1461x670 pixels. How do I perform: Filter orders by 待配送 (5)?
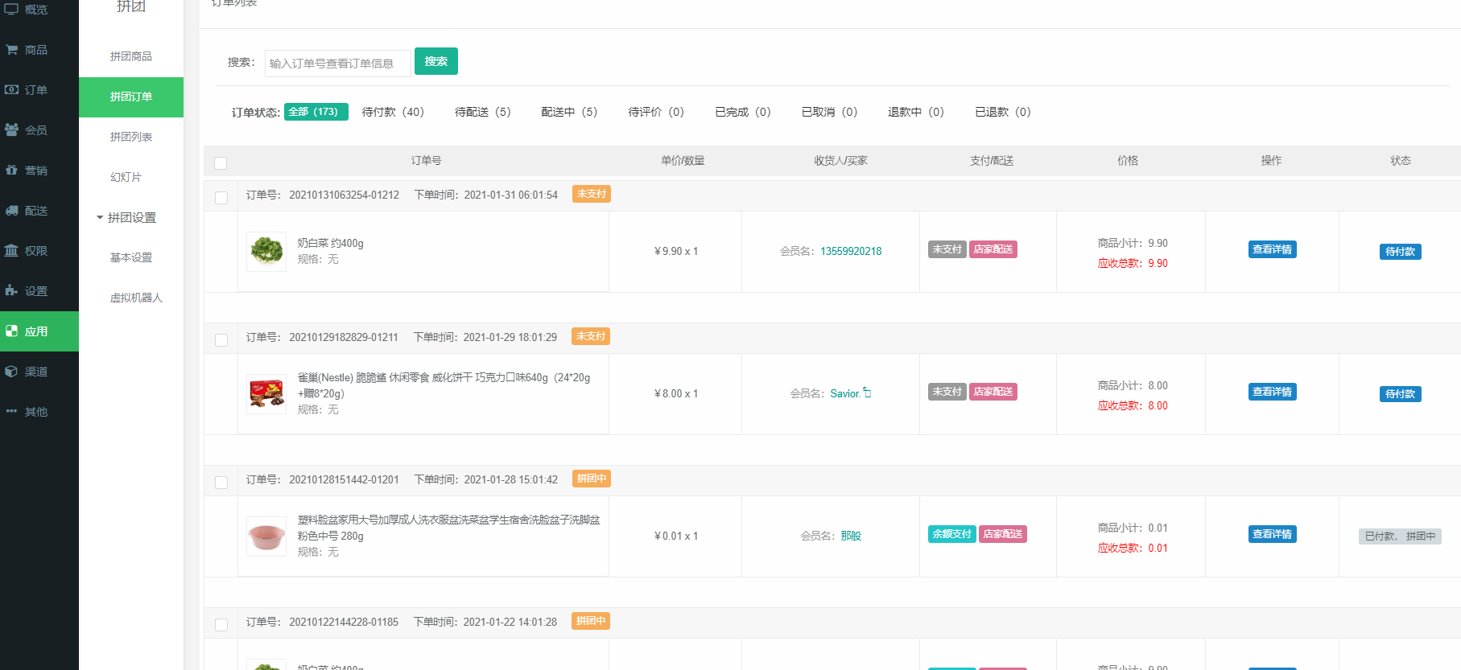[x=483, y=112]
